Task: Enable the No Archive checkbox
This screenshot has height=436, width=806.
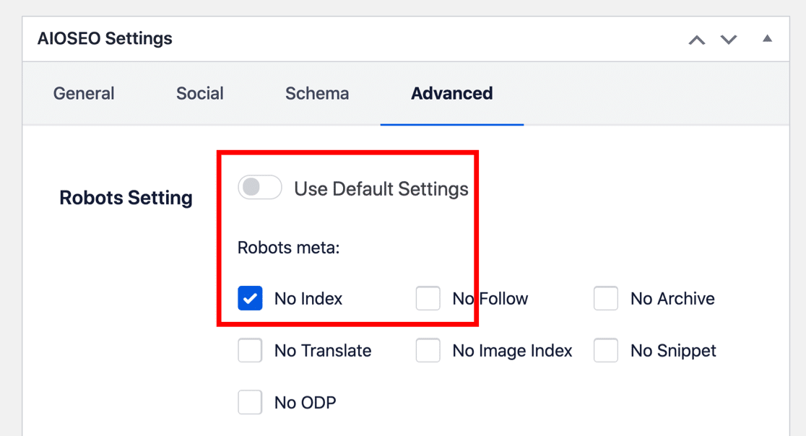Action: [x=606, y=298]
